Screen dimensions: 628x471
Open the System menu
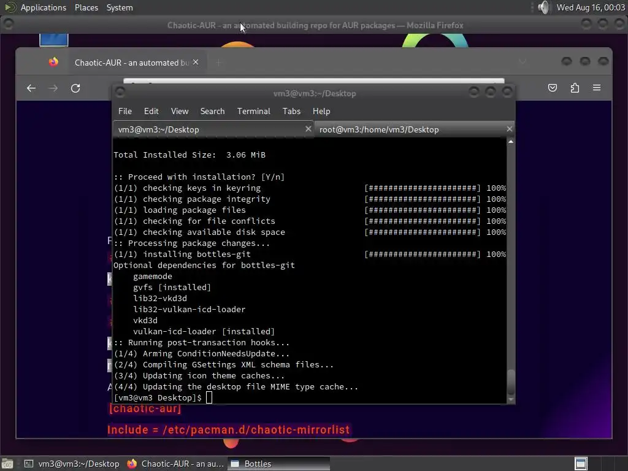[120, 7]
